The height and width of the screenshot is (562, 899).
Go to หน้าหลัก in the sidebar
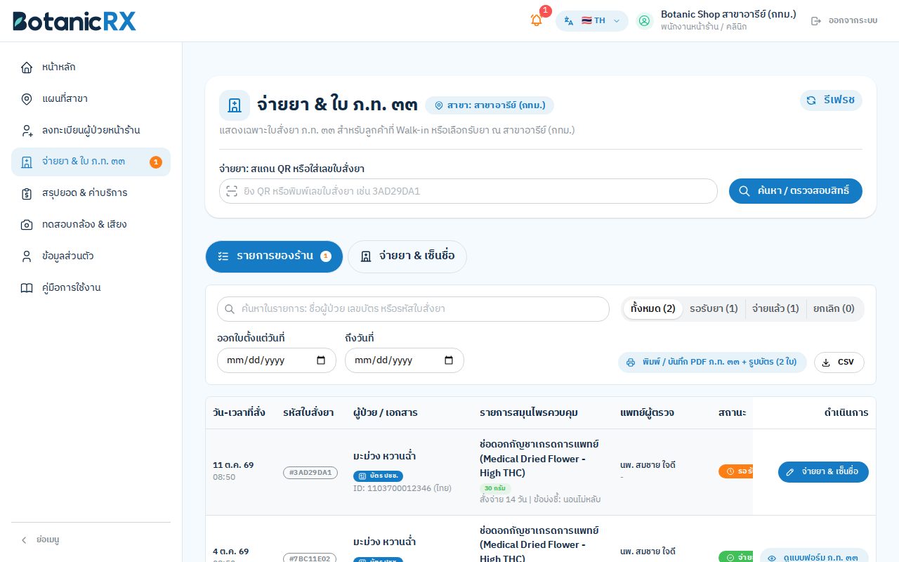coord(91,67)
